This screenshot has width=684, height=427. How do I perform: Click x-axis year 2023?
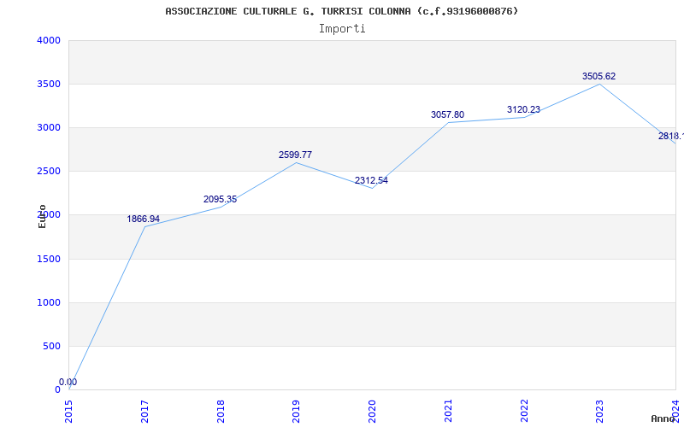coord(600,411)
